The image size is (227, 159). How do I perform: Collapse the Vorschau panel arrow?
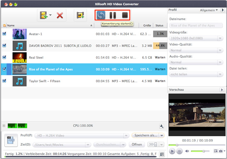click(222, 90)
